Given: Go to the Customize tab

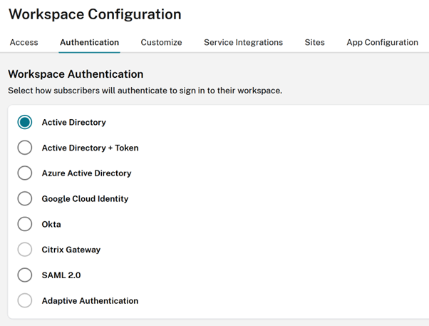Looking at the screenshot, I should pyautogui.click(x=161, y=43).
